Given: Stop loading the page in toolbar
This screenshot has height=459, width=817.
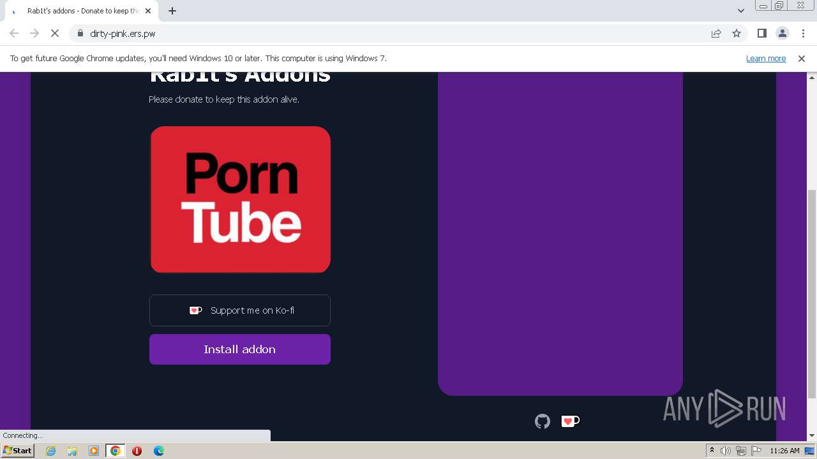Looking at the screenshot, I should click(x=55, y=33).
